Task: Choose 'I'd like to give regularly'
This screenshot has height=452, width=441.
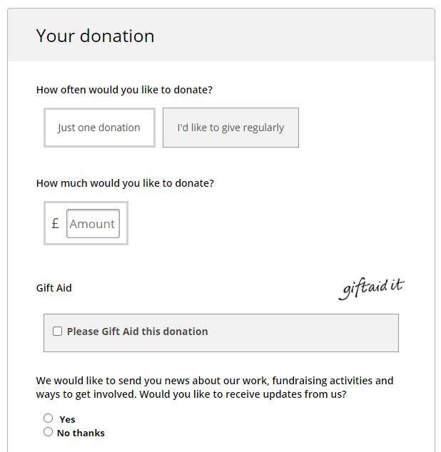Action: coord(230,128)
